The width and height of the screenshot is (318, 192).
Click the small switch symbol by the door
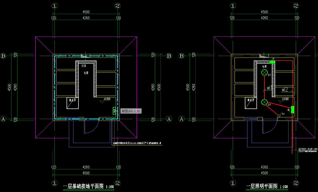(x=279, y=116)
